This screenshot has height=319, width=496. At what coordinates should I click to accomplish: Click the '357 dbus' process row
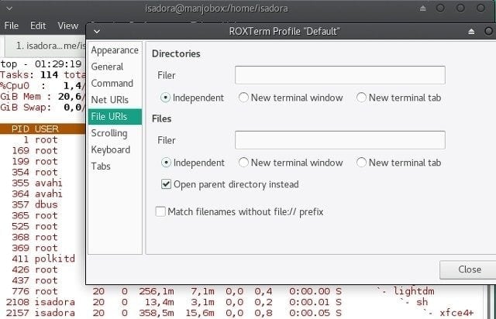43,204
